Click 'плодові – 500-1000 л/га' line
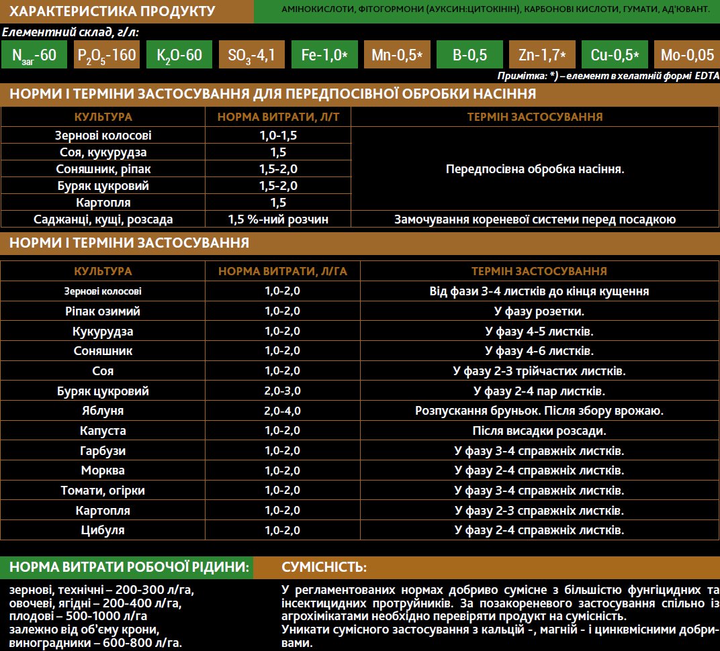This screenshot has height=651, width=720. point(78,616)
